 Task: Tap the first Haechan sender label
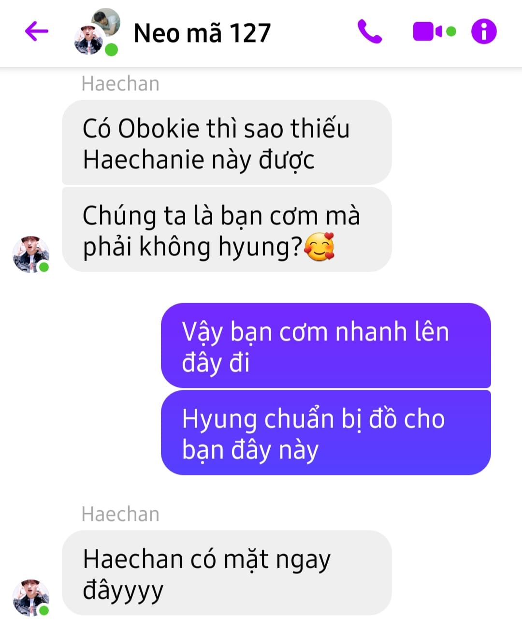point(120,84)
